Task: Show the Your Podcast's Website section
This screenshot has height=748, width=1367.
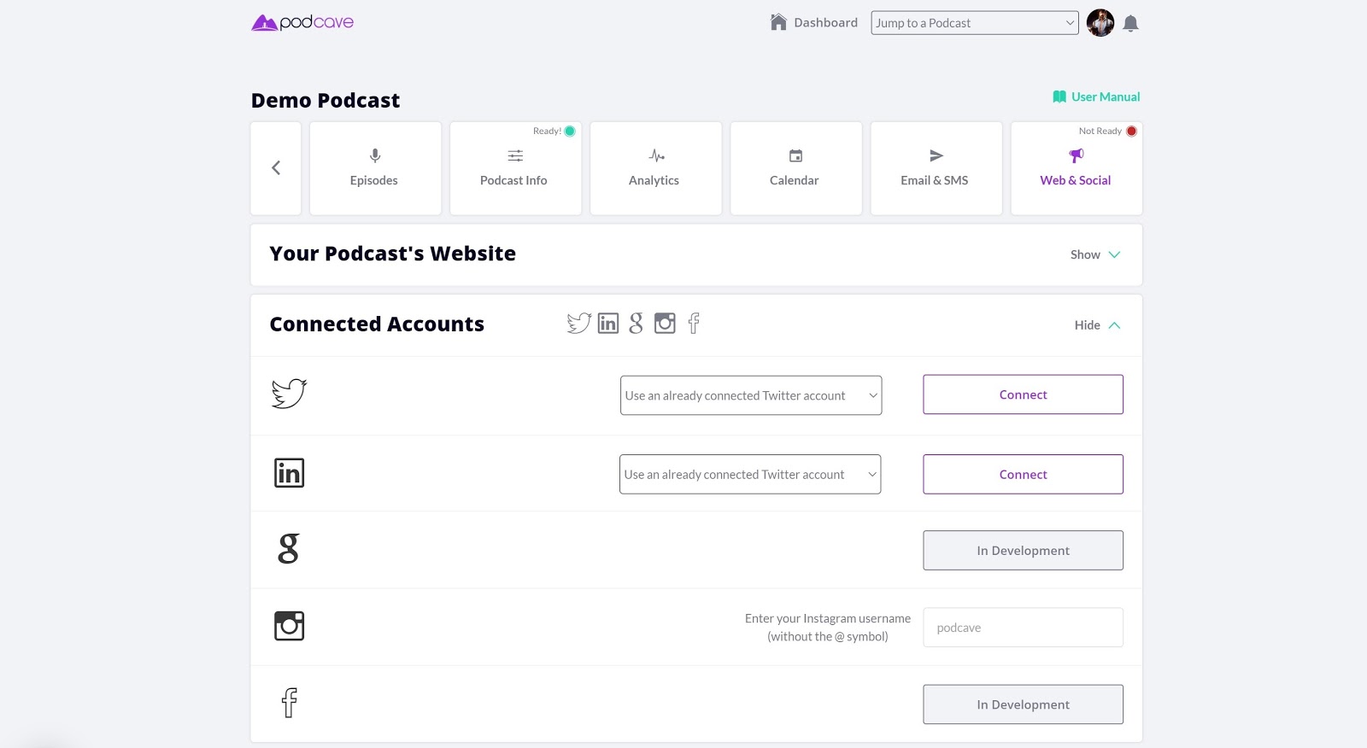Action: pos(1094,254)
